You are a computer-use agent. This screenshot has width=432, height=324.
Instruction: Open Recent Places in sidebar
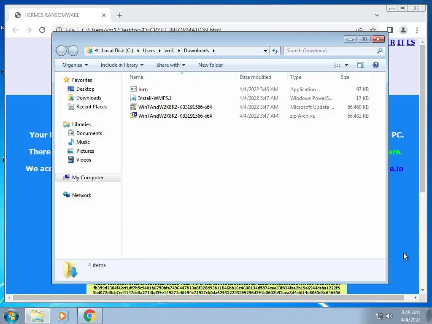(x=91, y=107)
